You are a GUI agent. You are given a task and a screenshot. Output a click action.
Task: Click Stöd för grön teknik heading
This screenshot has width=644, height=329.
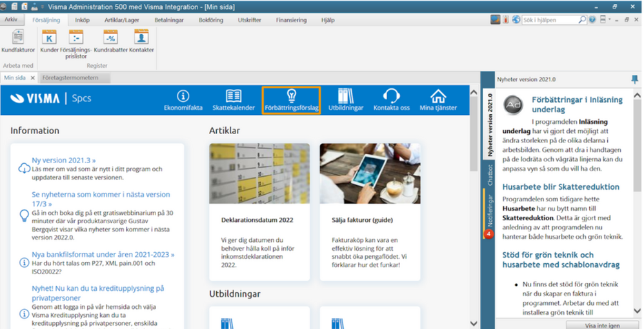click(561, 259)
